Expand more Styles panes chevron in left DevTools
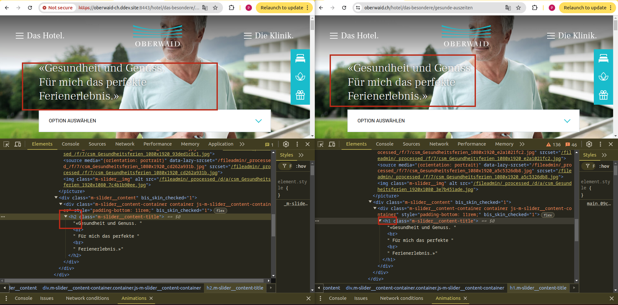Screen dimensions: 618x305 301,155
